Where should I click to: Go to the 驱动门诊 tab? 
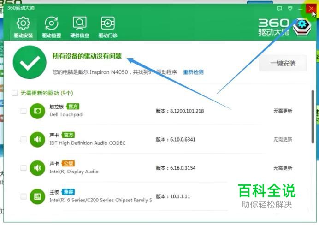(108, 27)
